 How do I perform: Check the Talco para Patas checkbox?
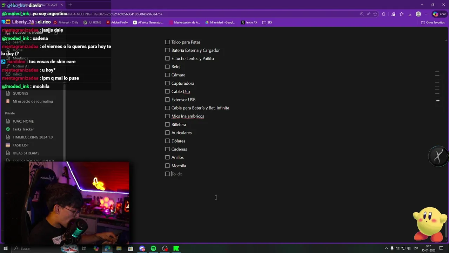tap(167, 42)
